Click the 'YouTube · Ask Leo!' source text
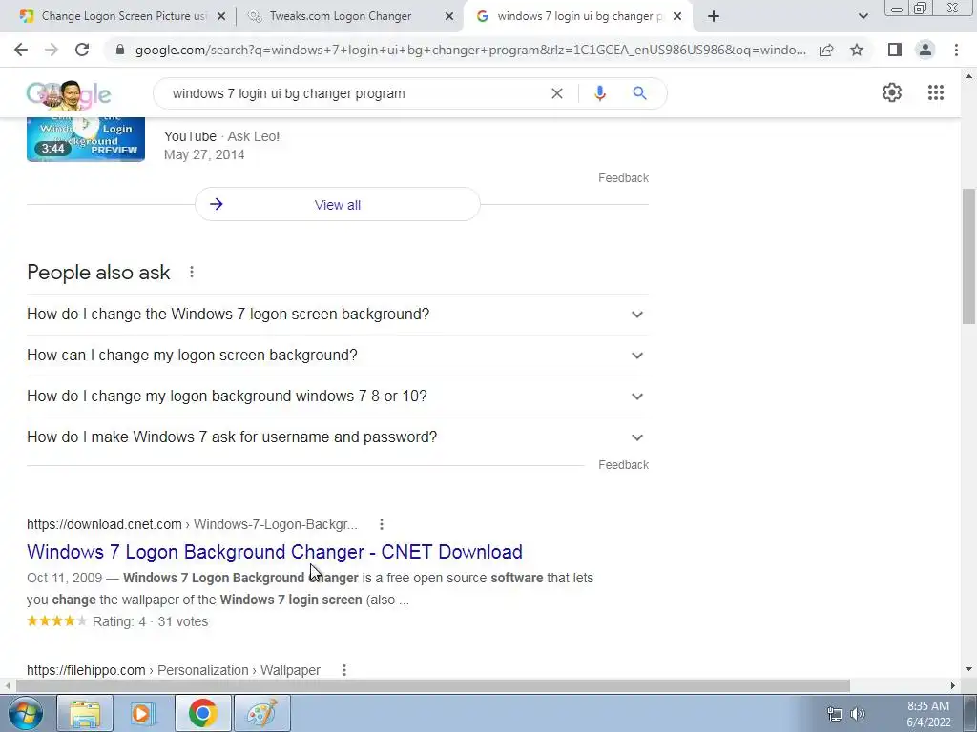The height and width of the screenshot is (732, 977). click(221, 136)
